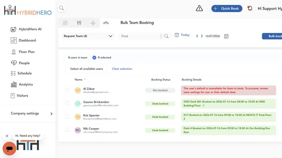This screenshot has height=158, width=282.
Task: Click into the Find input field
Action: tap(140, 36)
